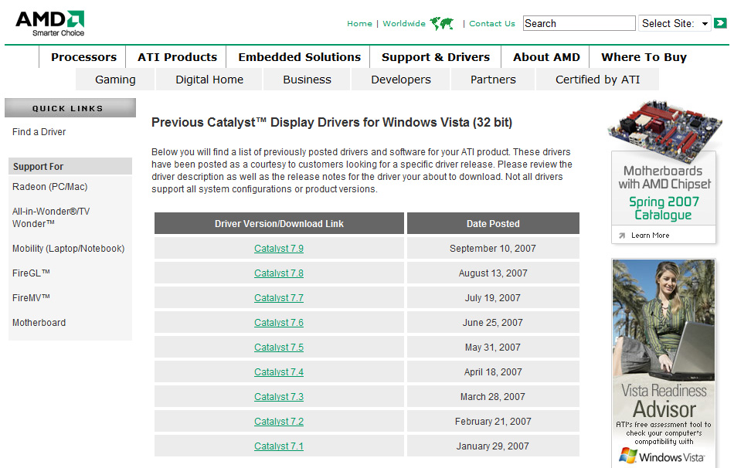The height and width of the screenshot is (468, 734).
Task: Click the green go arrow button
Action: (x=720, y=22)
